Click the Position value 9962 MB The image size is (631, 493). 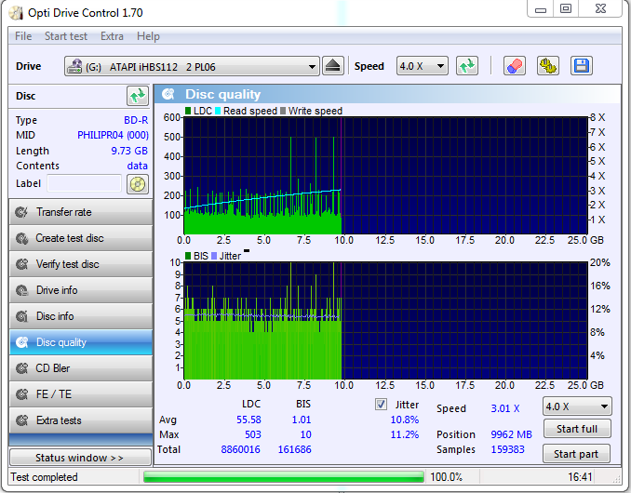point(512,434)
